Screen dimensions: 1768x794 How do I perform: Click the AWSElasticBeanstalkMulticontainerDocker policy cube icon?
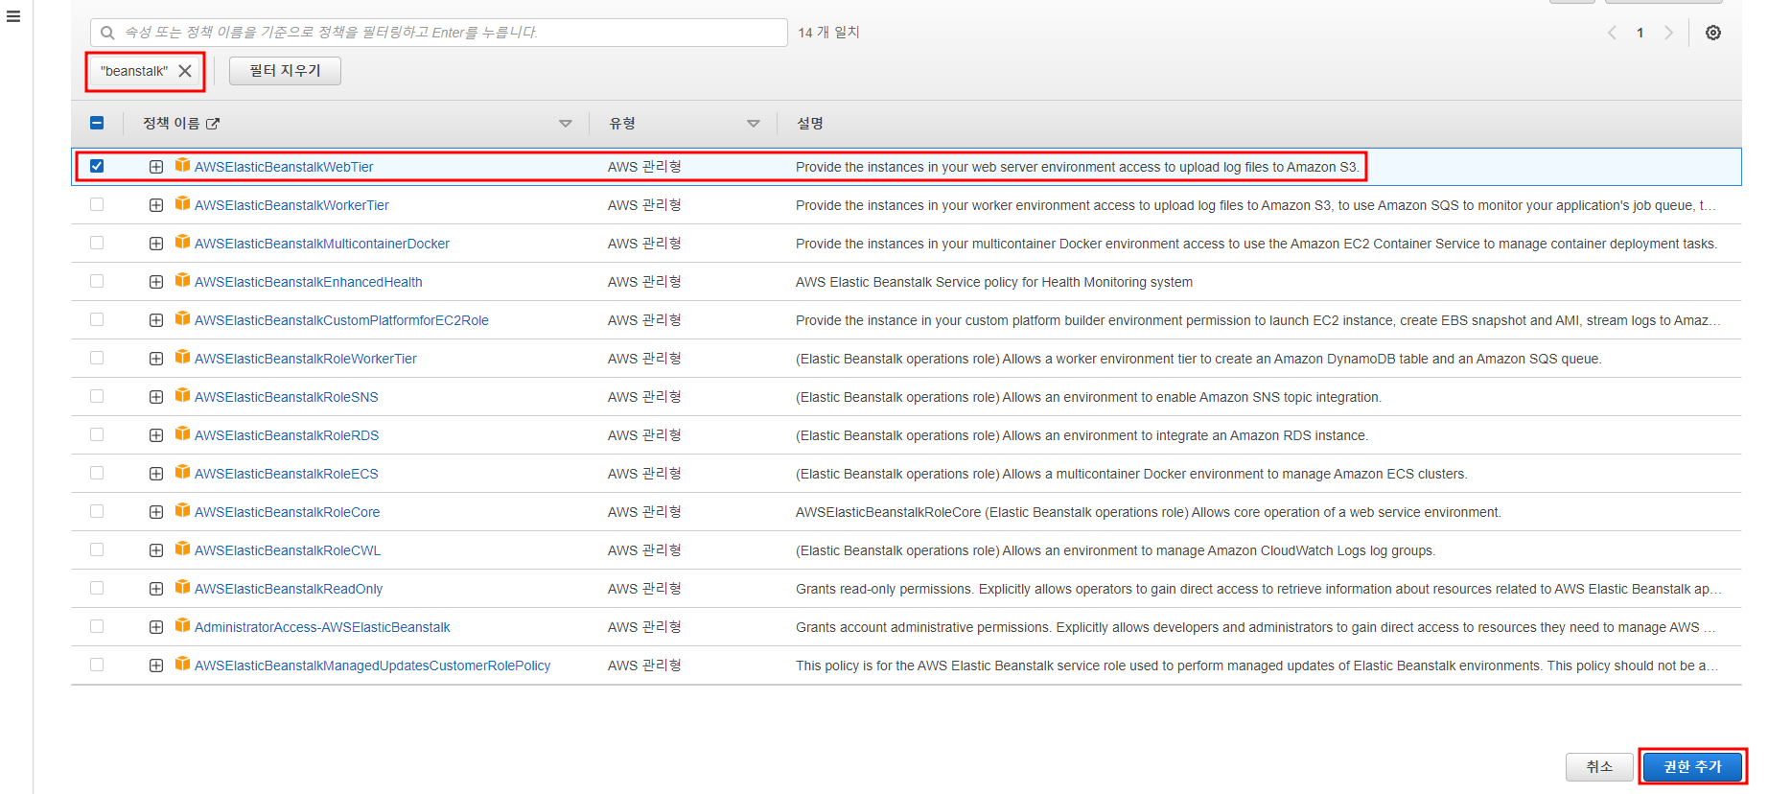tap(182, 242)
